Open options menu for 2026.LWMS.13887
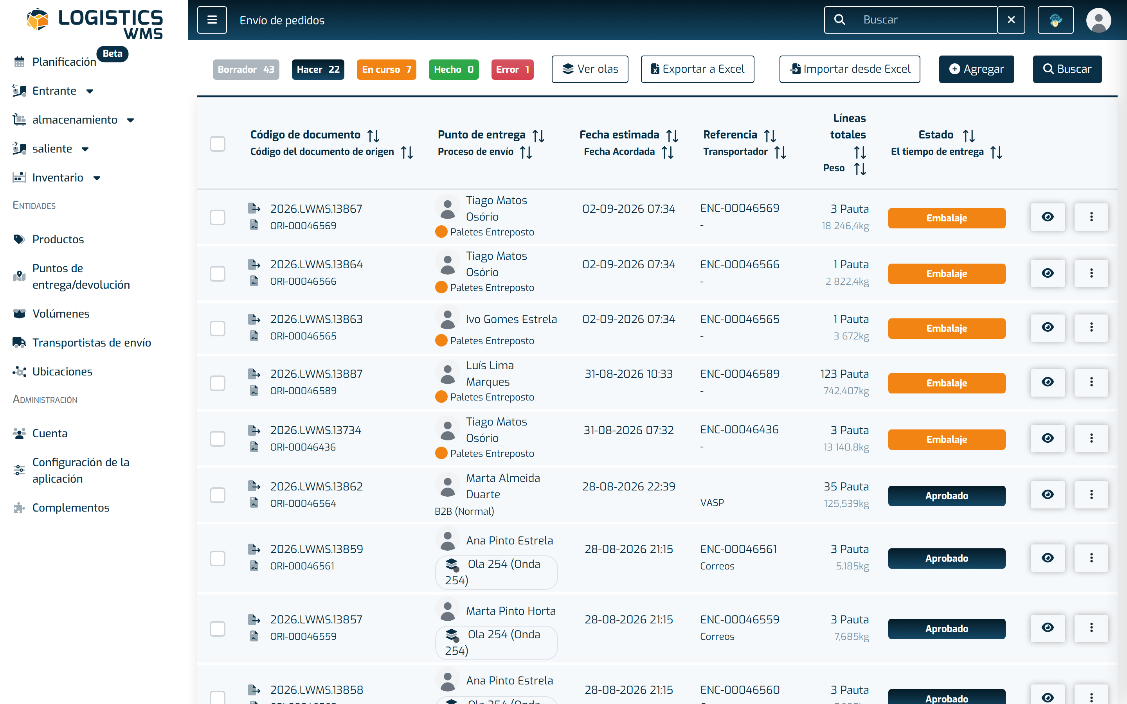 click(x=1091, y=382)
